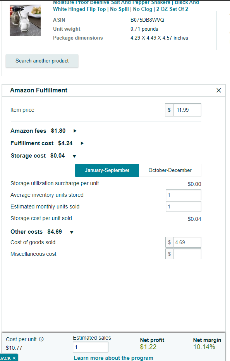Collapse the Storage cost section
This screenshot has height=361, width=230.
[x=74, y=156]
